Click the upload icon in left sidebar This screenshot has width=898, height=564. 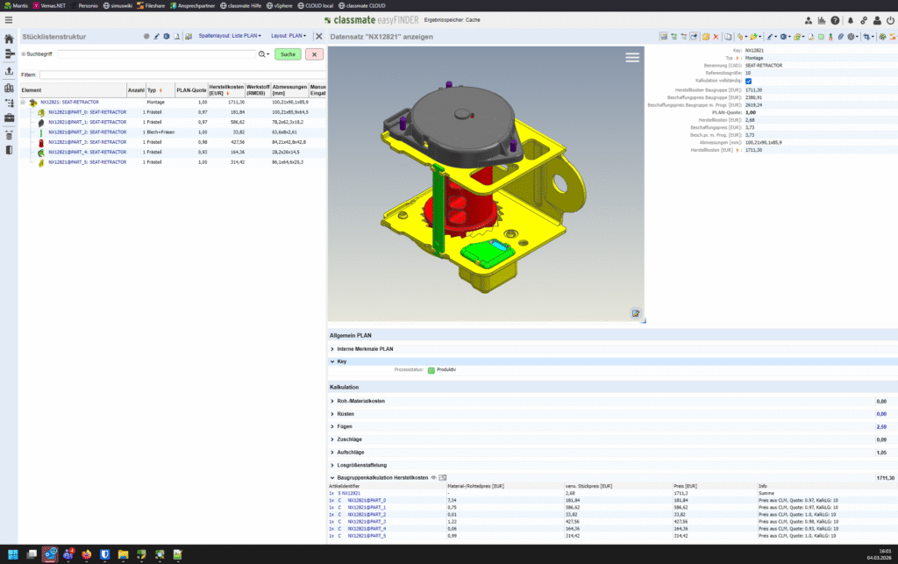point(9,71)
